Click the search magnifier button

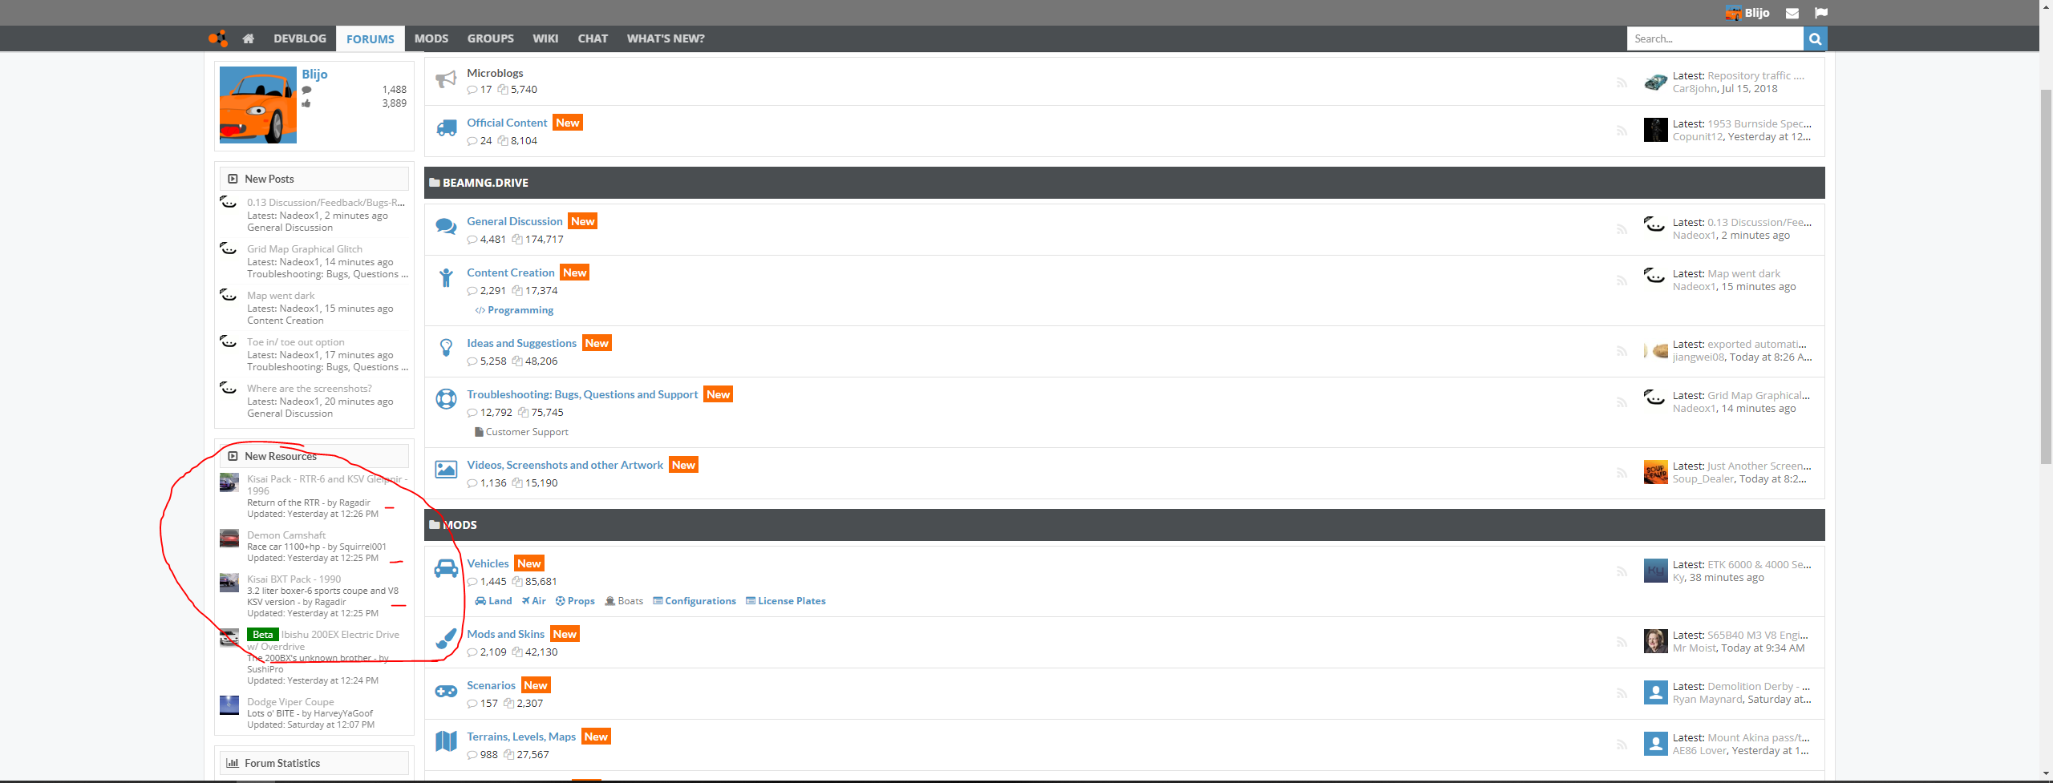[x=1815, y=38]
